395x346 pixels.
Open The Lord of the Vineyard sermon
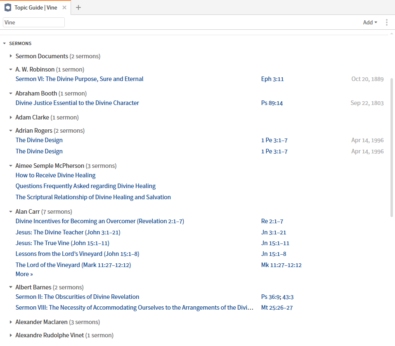(x=73, y=265)
